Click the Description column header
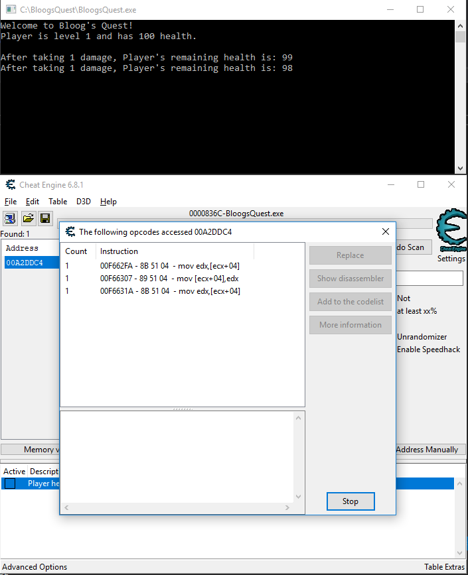Image resolution: width=468 pixels, height=575 pixels. click(44, 472)
